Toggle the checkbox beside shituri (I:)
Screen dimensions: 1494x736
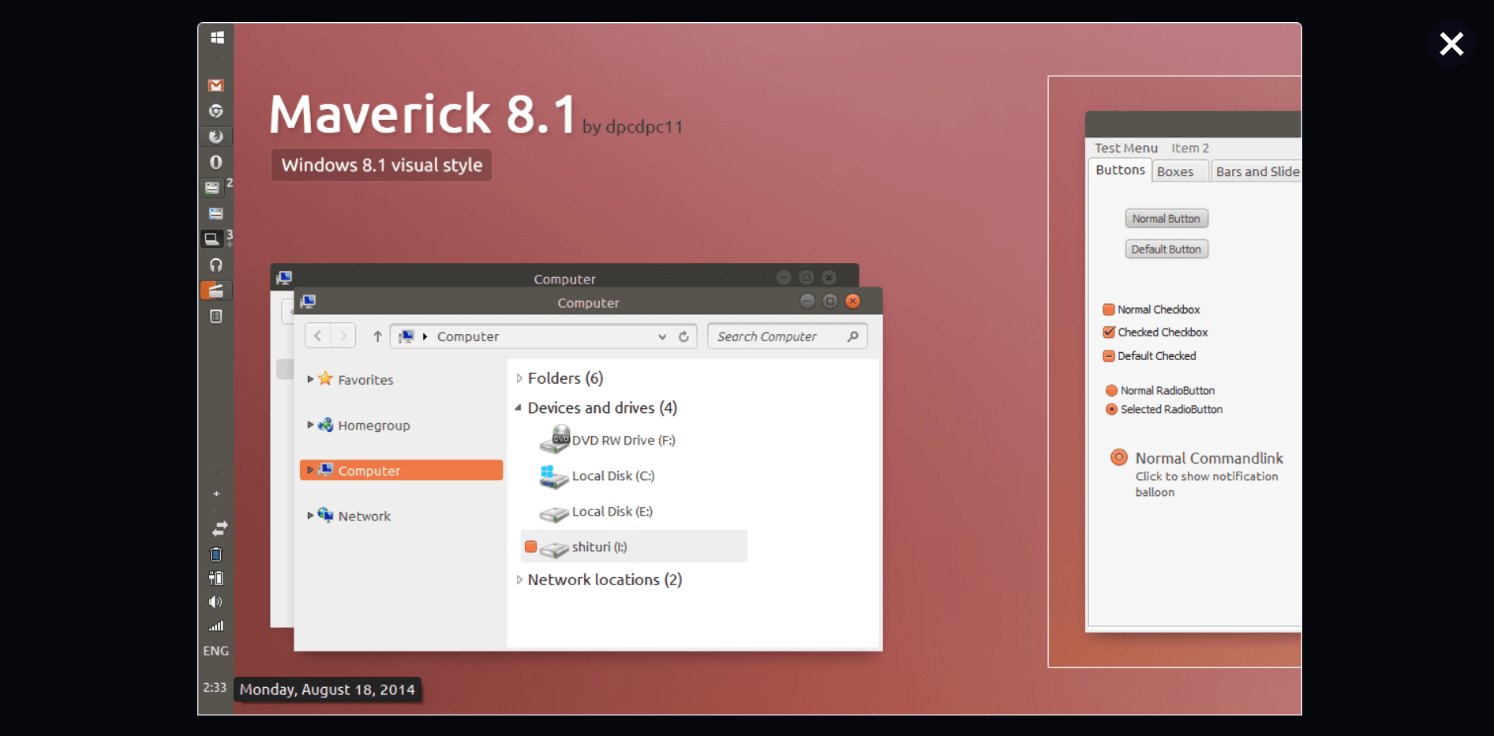pos(531,546)
